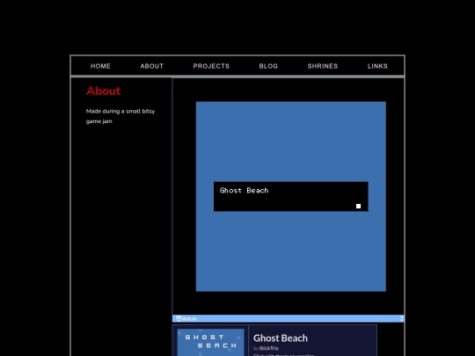The width and height of the screenshot is (475, 356).
Task: Open the ABOUT nav link
Action: [152, 66]
